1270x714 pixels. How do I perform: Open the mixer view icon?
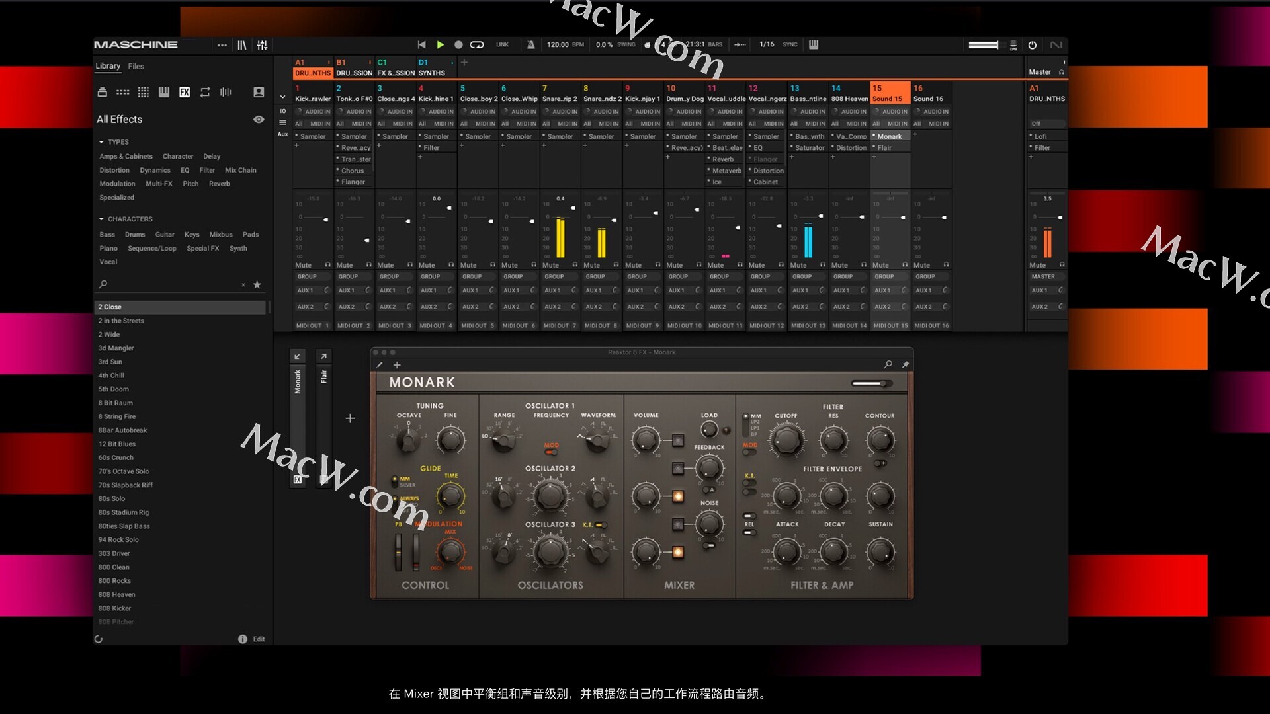pos(263,45)
